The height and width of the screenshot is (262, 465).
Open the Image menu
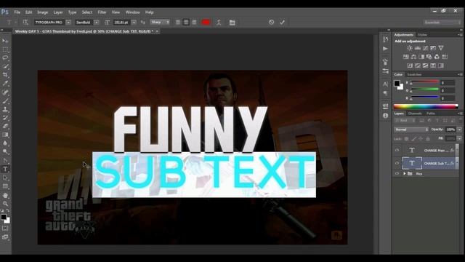[x=42, y=12]
